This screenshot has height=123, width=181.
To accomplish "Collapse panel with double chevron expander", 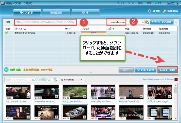I will coord(91,72).
